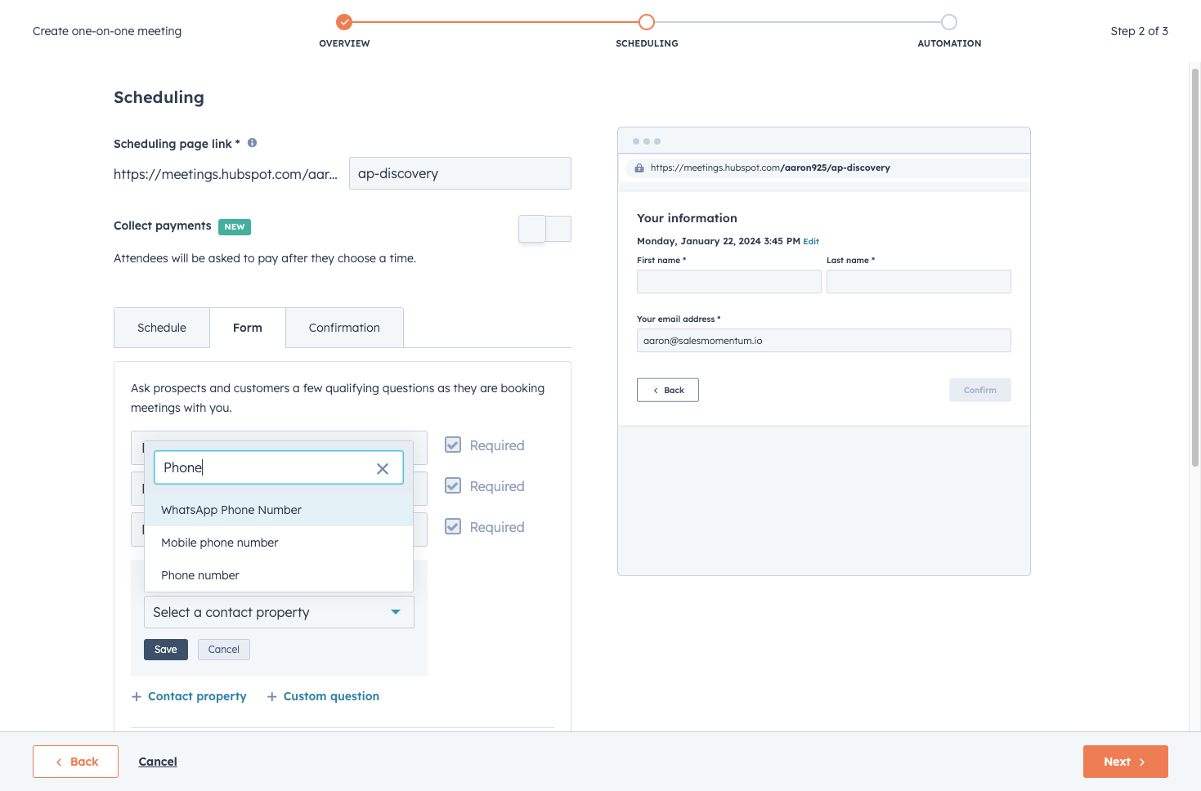Choose WhatsApp Phone Number option
The height and width of the screenshot is (791, 1201).
click(x=279, y=510)
